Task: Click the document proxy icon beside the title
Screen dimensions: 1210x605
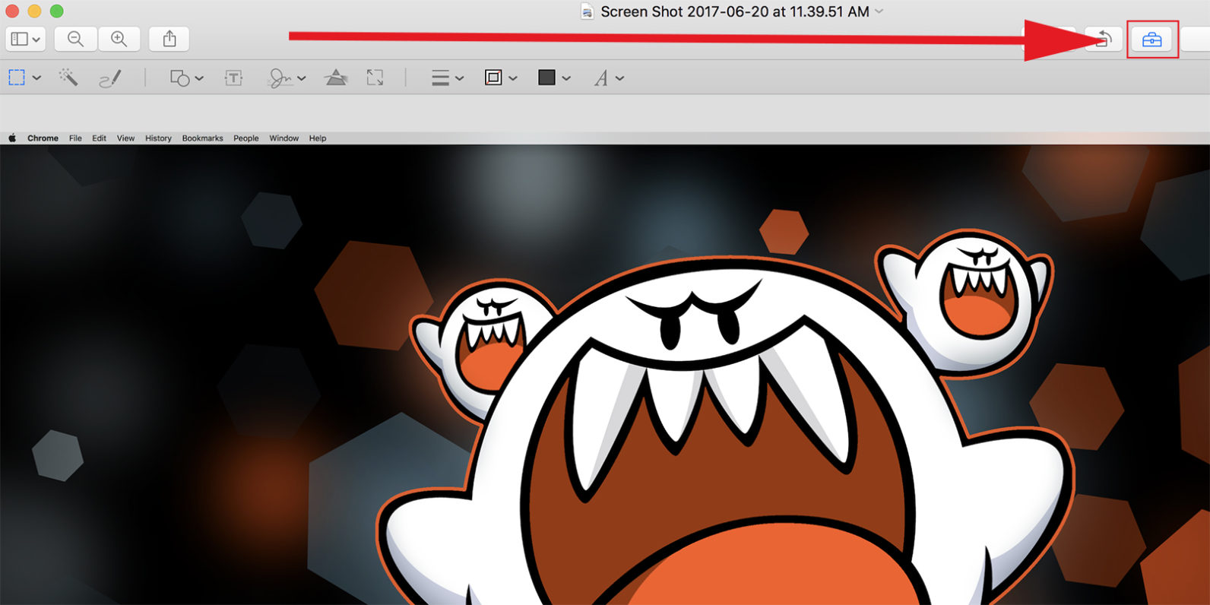Action: tap(587, 11)
